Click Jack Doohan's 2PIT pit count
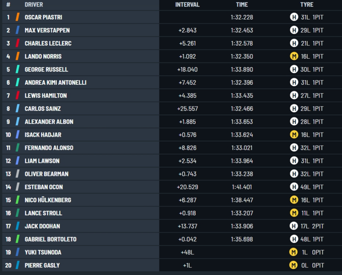Image resolution: width=342 pixels, height=275 pixels. [x=317, y=226]
